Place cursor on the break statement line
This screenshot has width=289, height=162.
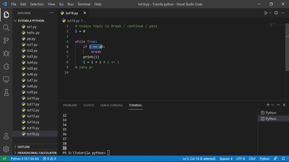click(x=96, y=52)
